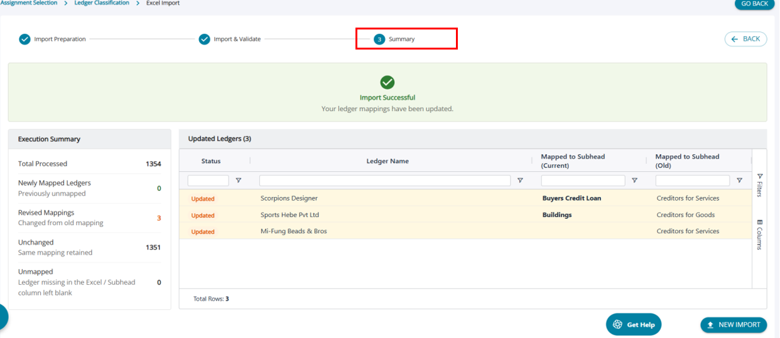Click the Import Preparation step checkmark icon
Image resolution: width=780 pixels, height=338 pixels.
pyautogui.click(x=24, y=39)
